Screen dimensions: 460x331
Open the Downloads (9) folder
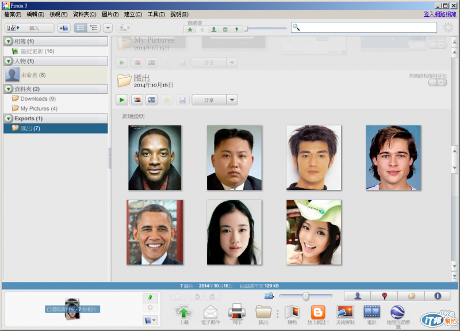(x=56, y=98)
